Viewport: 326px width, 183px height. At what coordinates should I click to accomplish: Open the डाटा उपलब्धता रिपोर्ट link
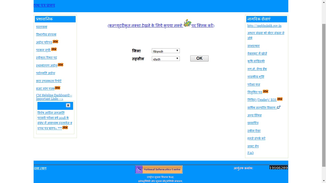click(49, 81)
